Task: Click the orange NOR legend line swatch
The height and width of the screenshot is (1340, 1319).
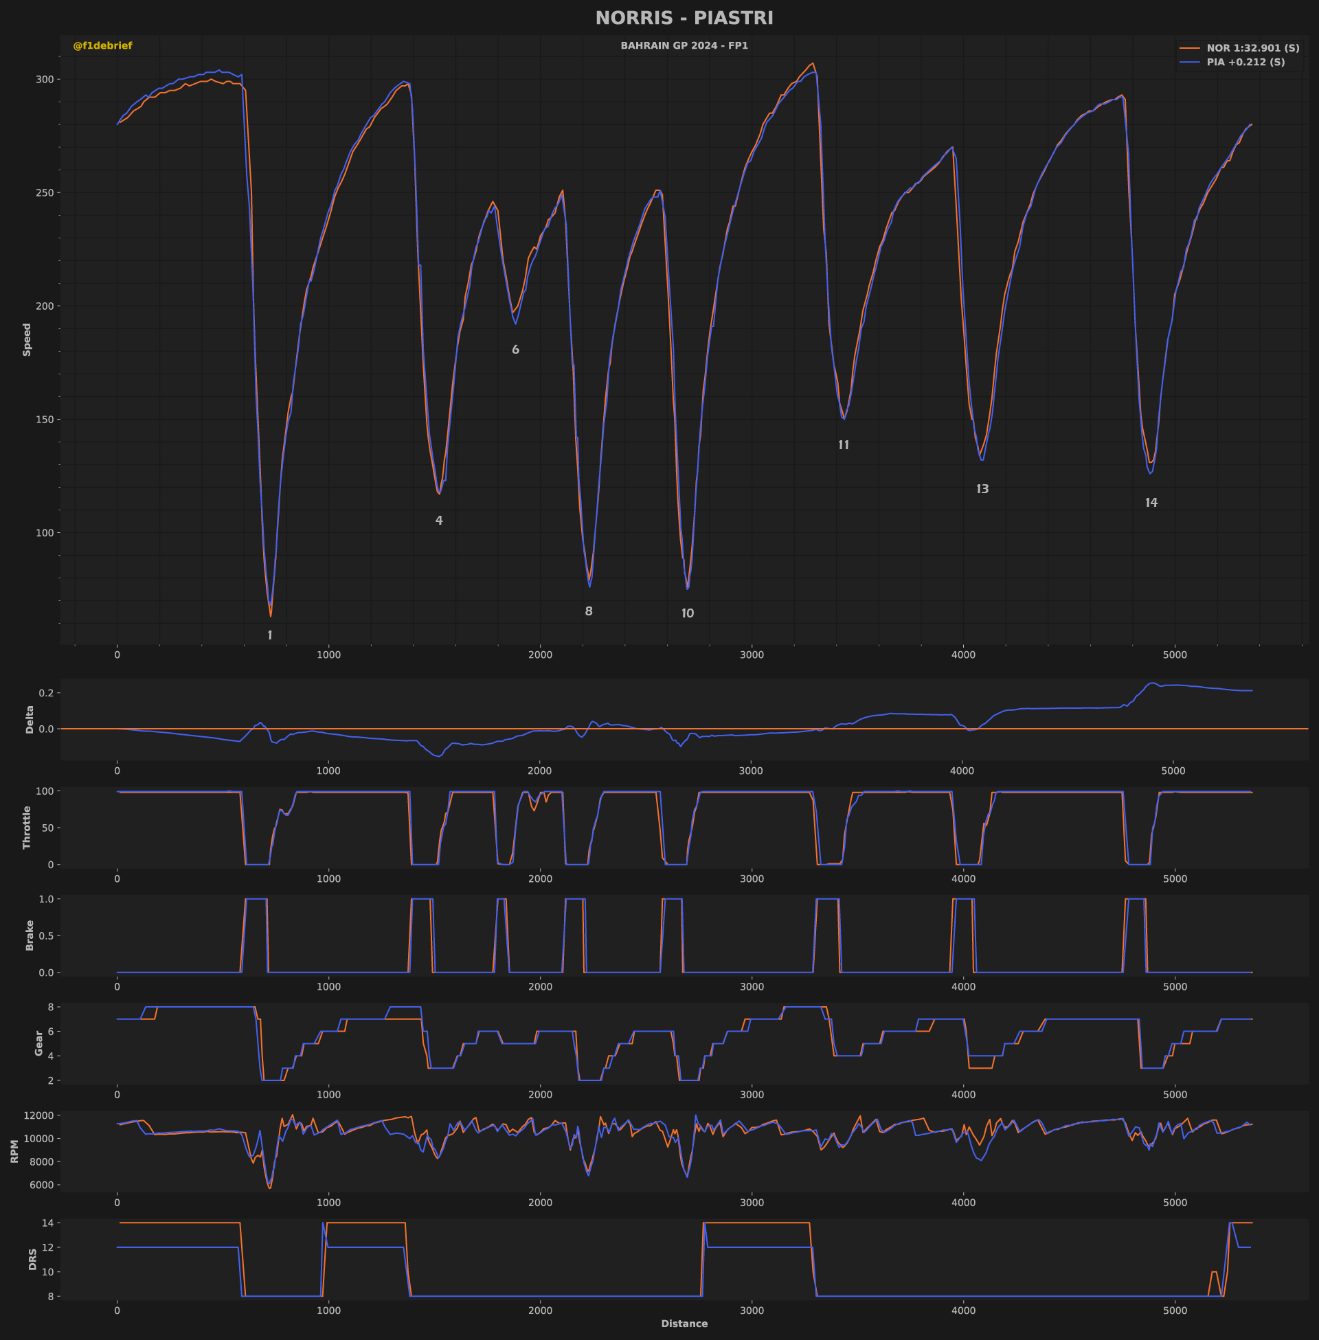Action: click(1189, 49)
